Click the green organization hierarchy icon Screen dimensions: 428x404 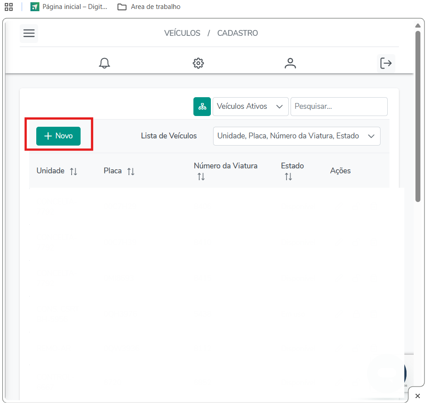pyautogui.click(x=202, y=107)
